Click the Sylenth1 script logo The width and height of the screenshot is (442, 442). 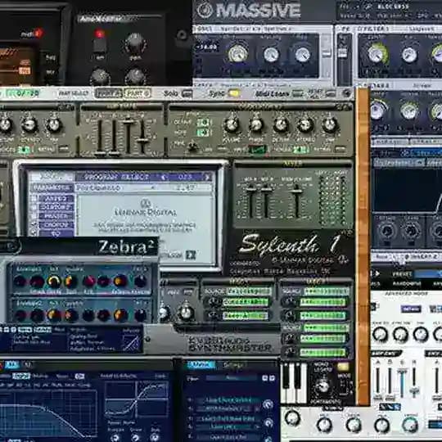(x=291, y=244)
